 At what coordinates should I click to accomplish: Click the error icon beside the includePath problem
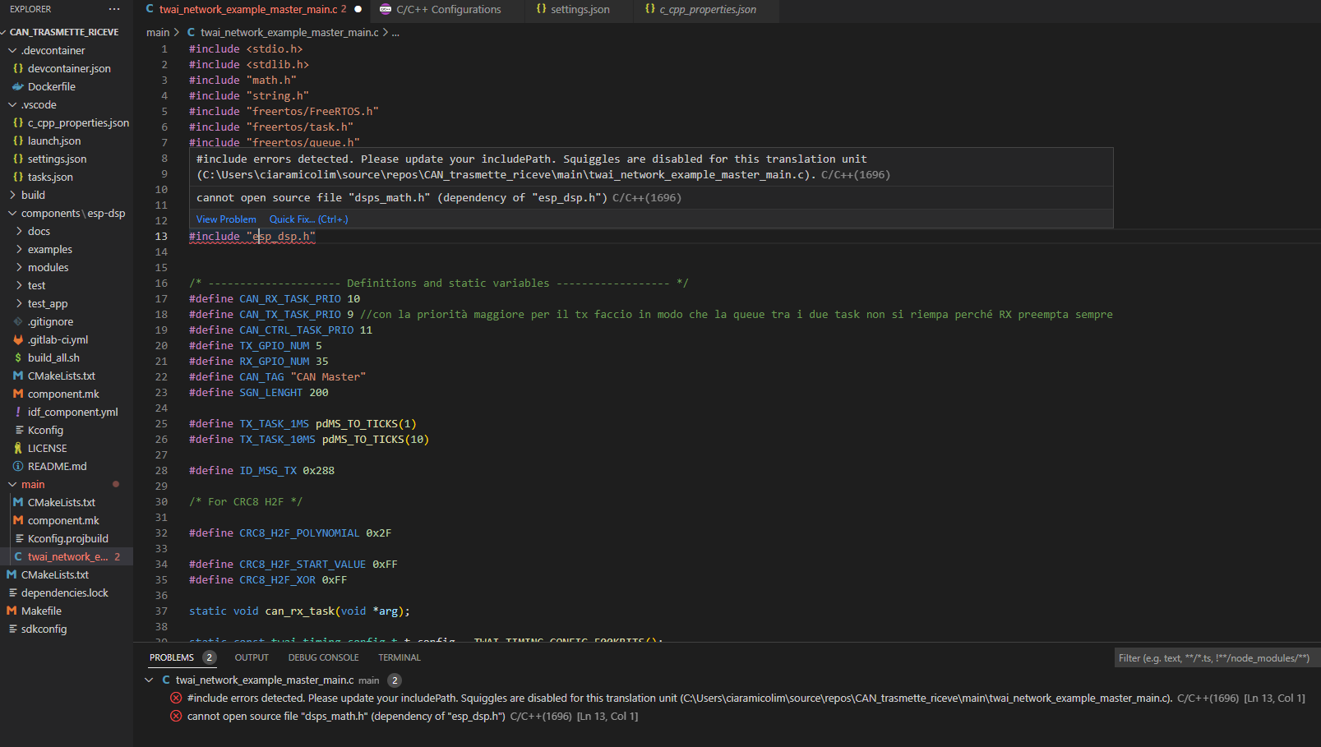click(176, 698)
